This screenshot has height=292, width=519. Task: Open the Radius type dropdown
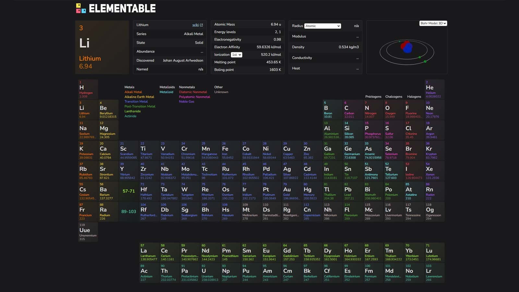322,26
